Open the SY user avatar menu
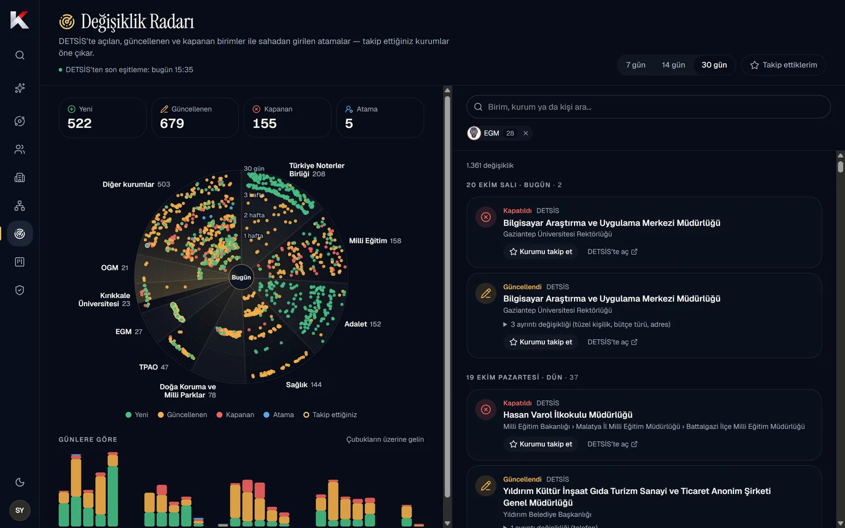The width and height of the screenshot is (845, 528). pos(20,510)
